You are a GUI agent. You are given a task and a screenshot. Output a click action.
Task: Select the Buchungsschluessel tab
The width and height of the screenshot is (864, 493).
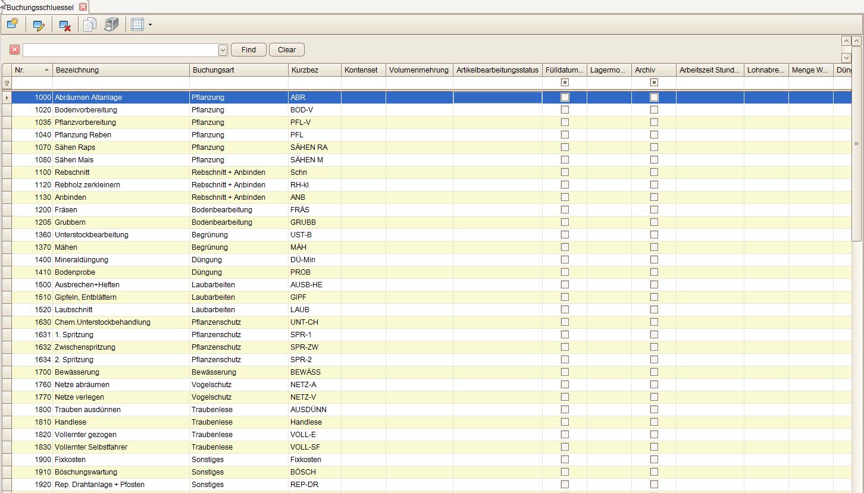(x=42, y=7)
